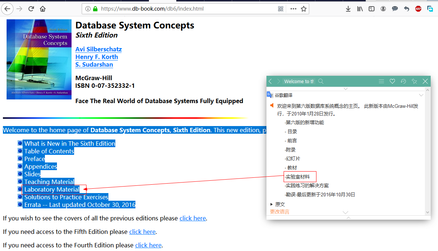
Task: Go forward in the translation popup
Action: [x=278, y=81]
